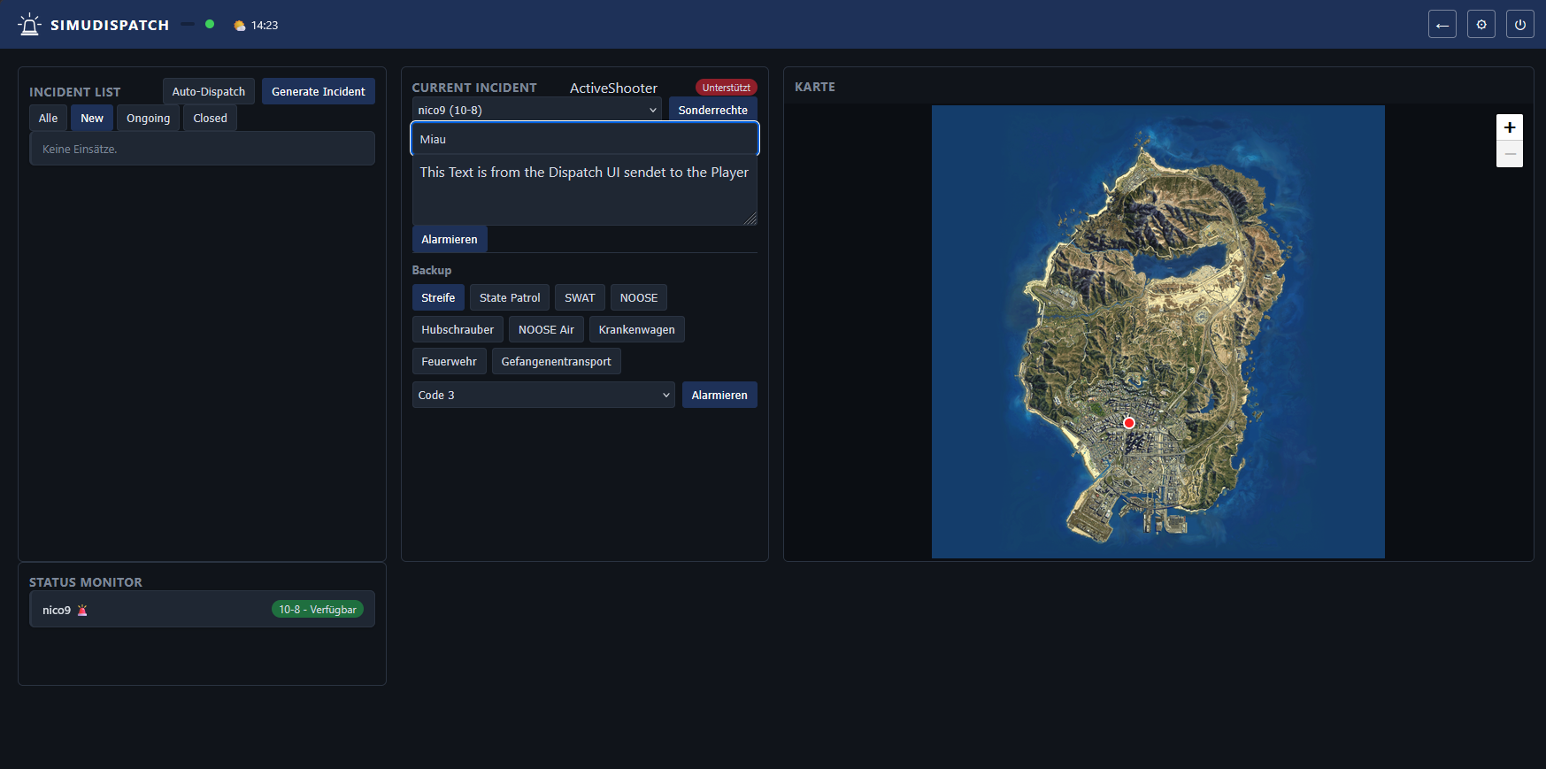Switch to Ongoing incidents tab
This screenshot has width=1546, height=769.
click(149, 118)
